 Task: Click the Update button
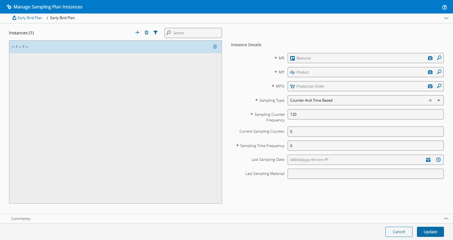pyautogui.click(x=430, y=232)
